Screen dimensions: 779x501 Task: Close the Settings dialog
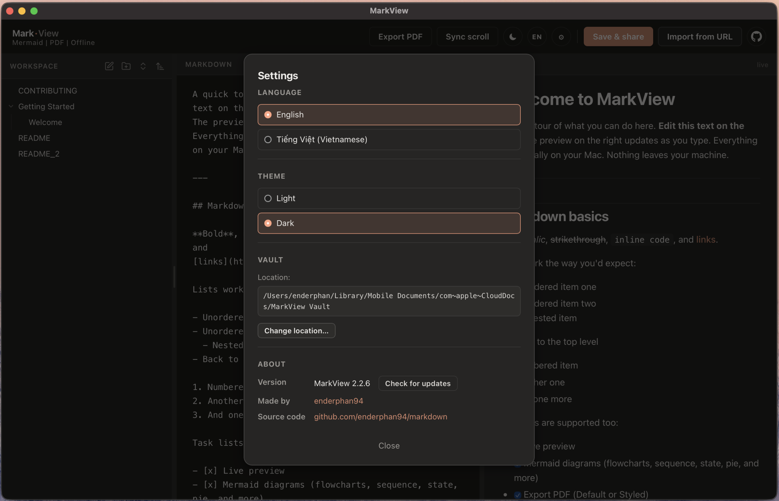point(389,446)
